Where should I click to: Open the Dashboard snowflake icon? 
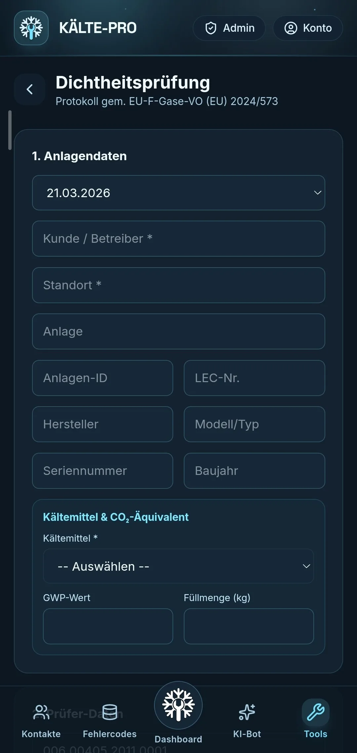(178, 706)
